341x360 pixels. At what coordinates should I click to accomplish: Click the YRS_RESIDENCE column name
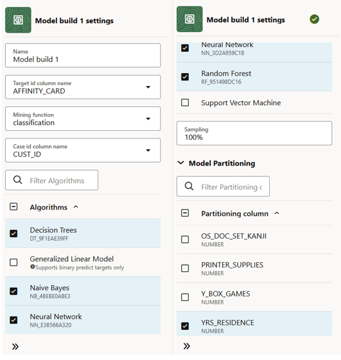(228, 323)
